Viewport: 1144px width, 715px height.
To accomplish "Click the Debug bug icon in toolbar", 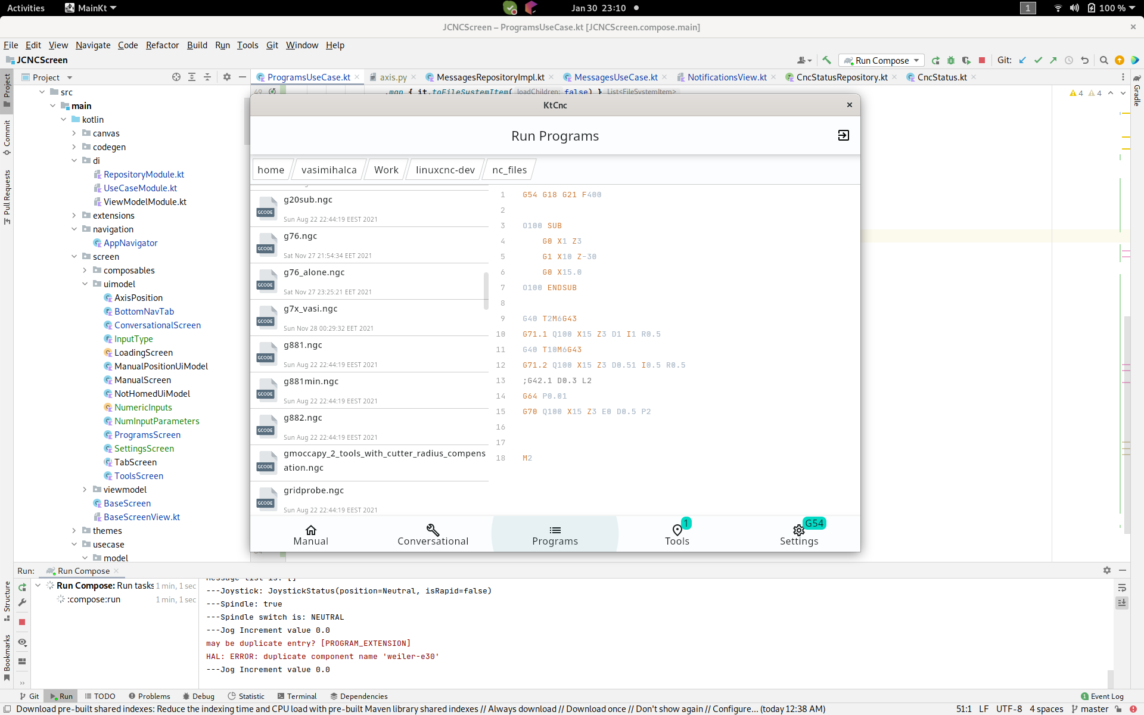I will (x=951, y=60).
